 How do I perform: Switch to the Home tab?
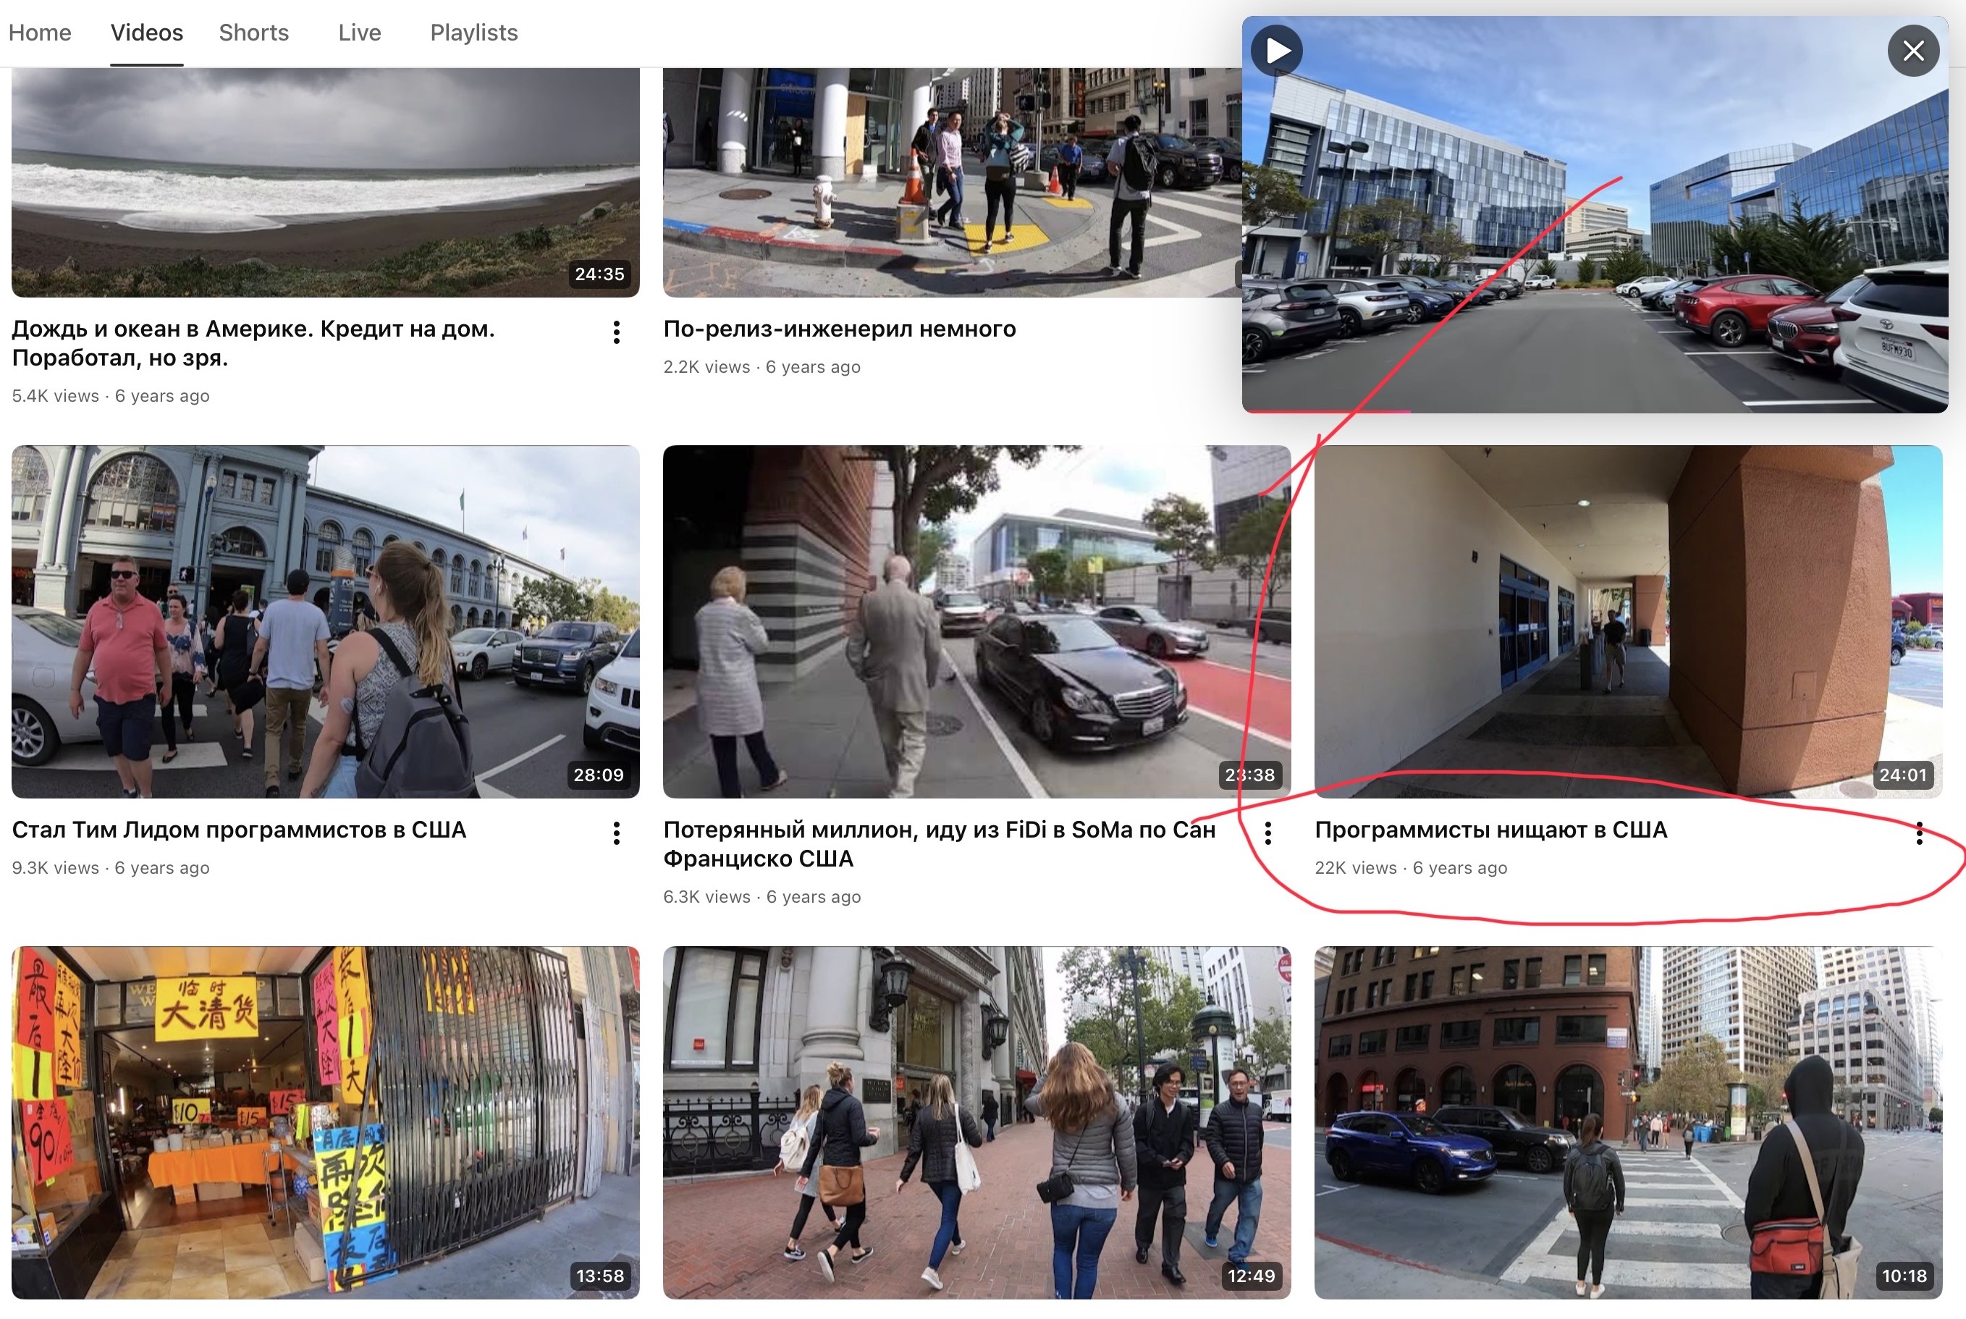coord(40,33)
